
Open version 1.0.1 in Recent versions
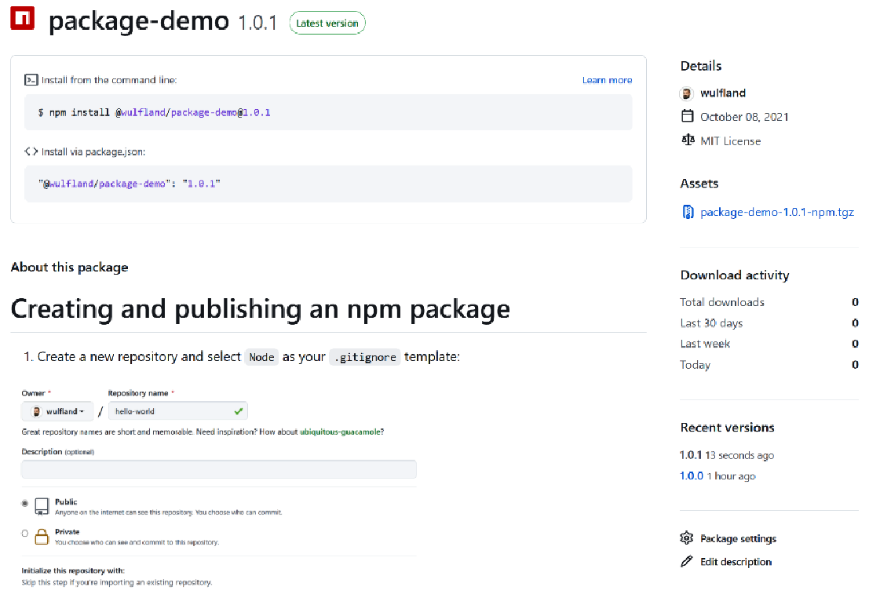(x=691, y=455)
